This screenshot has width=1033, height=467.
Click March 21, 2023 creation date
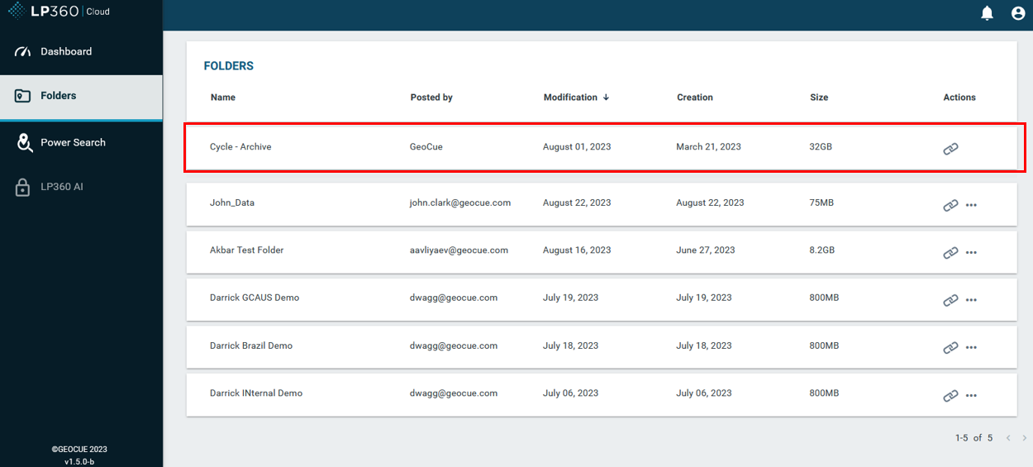[708, 147]
